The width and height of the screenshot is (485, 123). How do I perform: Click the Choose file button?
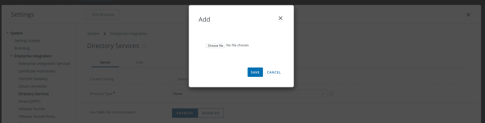pos(215,46)
